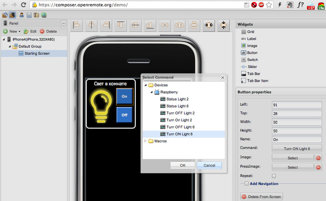
Task: Select the yellow light bulb image
Action: click(101, 106)
